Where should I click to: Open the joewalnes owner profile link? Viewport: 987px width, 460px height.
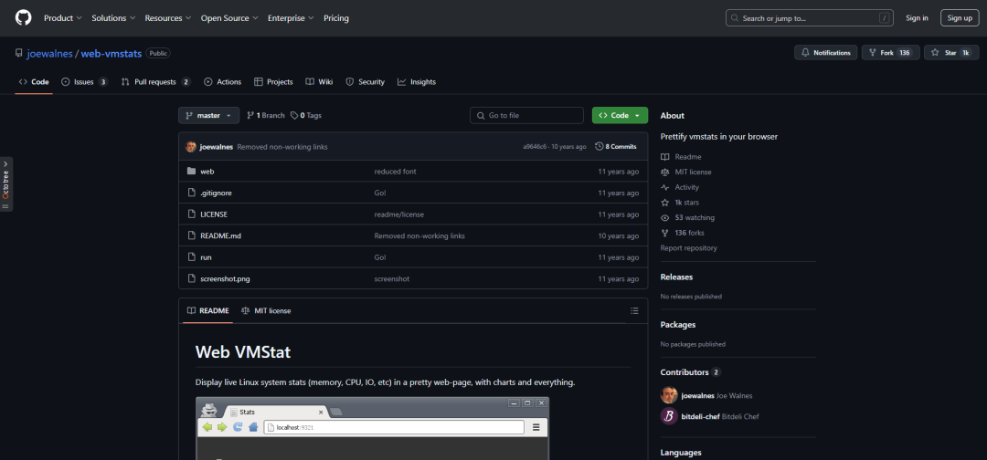coord(49,54)
